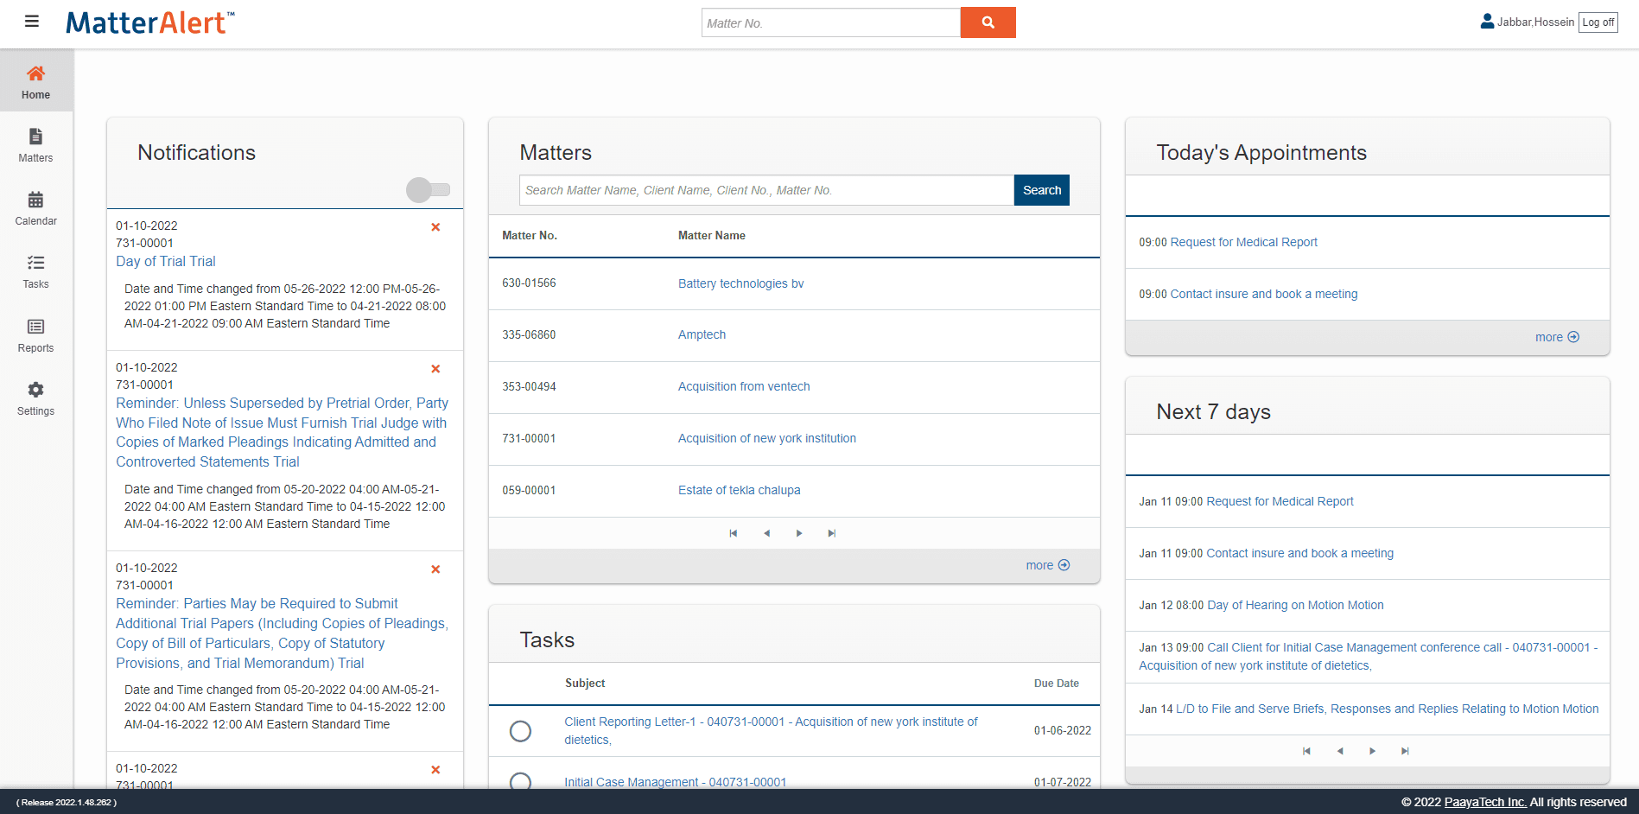Open Calendar from the sidebar
The image size is (1639, 814).
(35, 208)
